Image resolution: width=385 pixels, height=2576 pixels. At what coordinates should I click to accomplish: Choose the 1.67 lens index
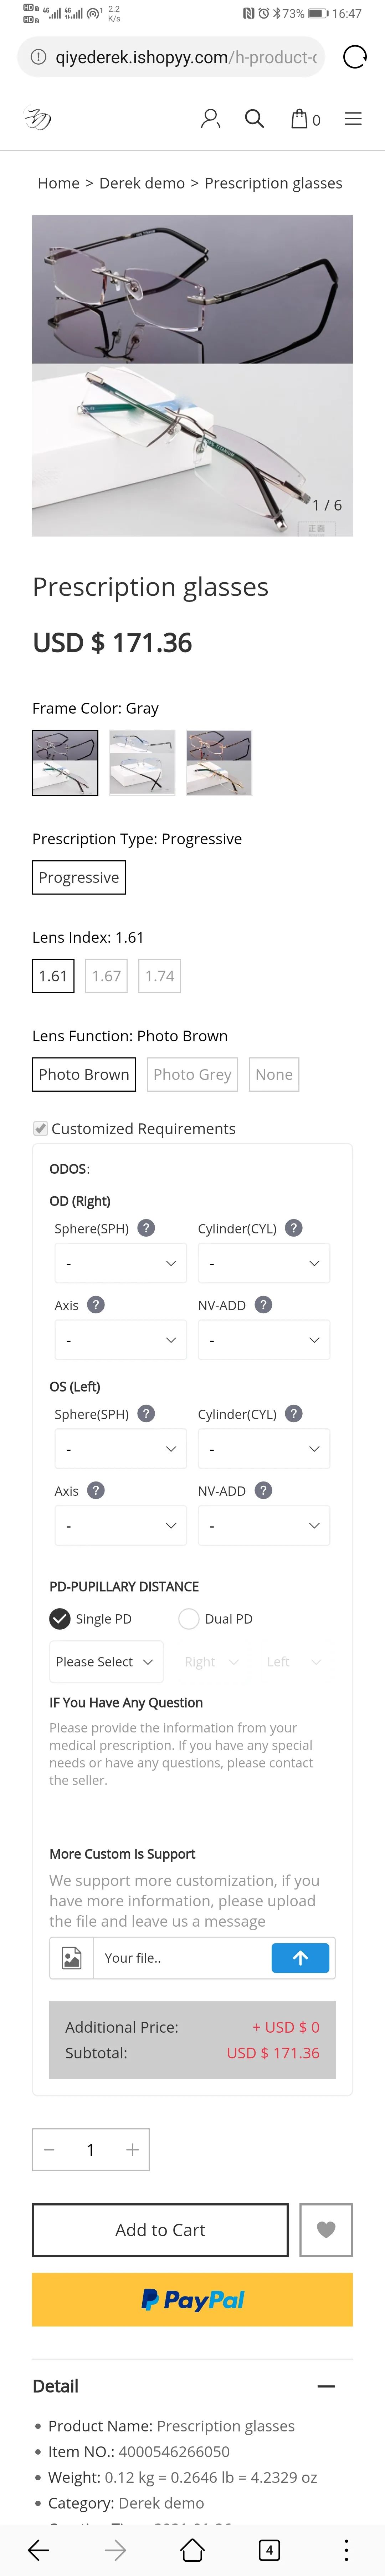coord(107,976)
